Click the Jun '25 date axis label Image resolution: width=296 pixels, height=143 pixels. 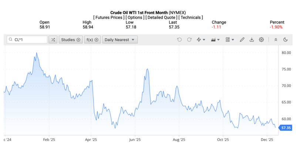point(135,140)
